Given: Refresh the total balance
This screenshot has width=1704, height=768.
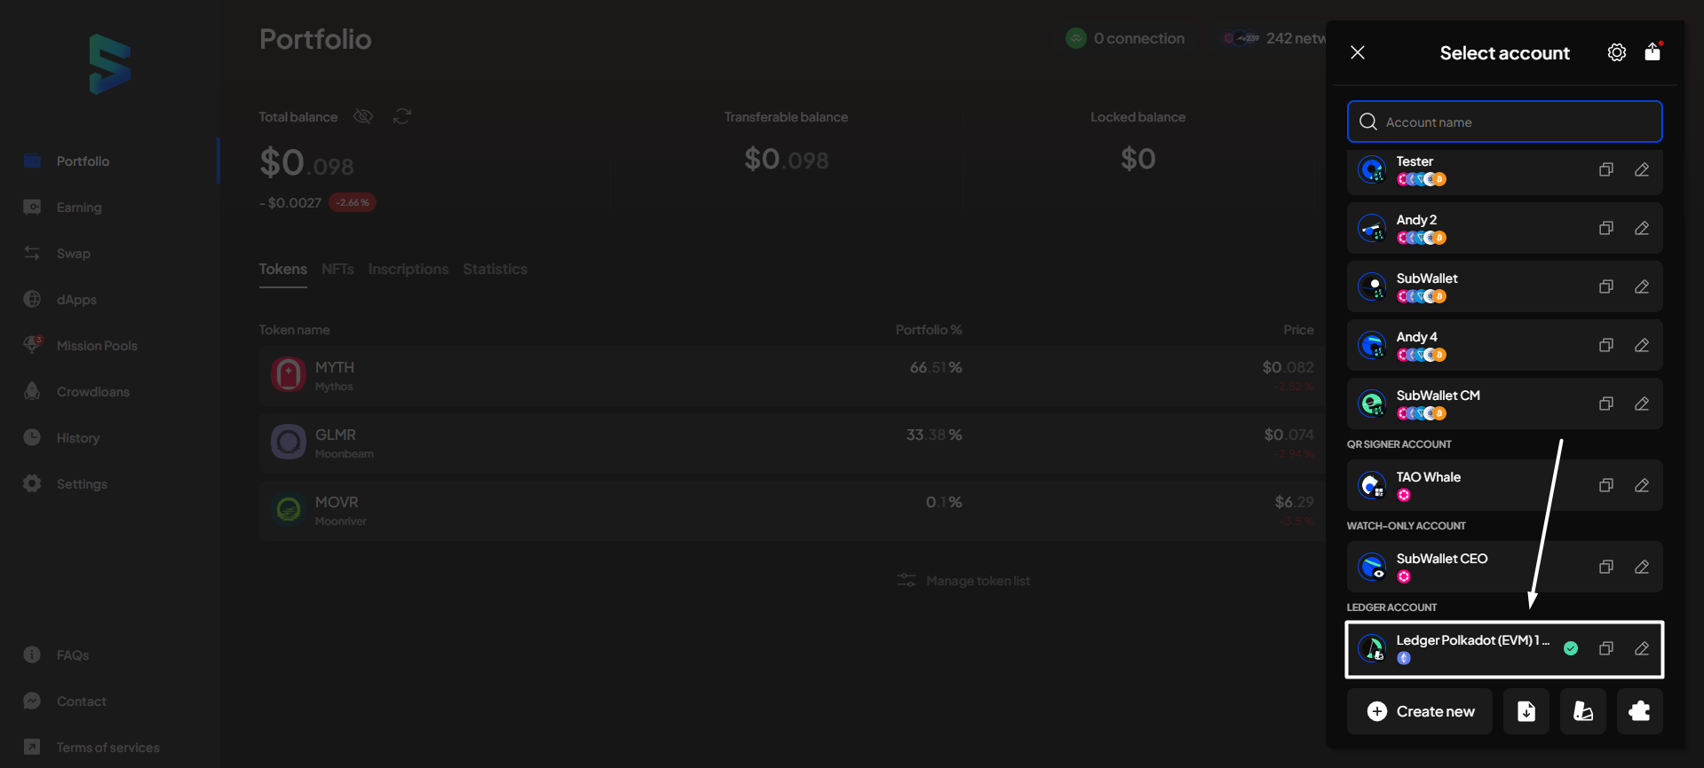Looking at the screenshot, I should [x=402, y=117].
